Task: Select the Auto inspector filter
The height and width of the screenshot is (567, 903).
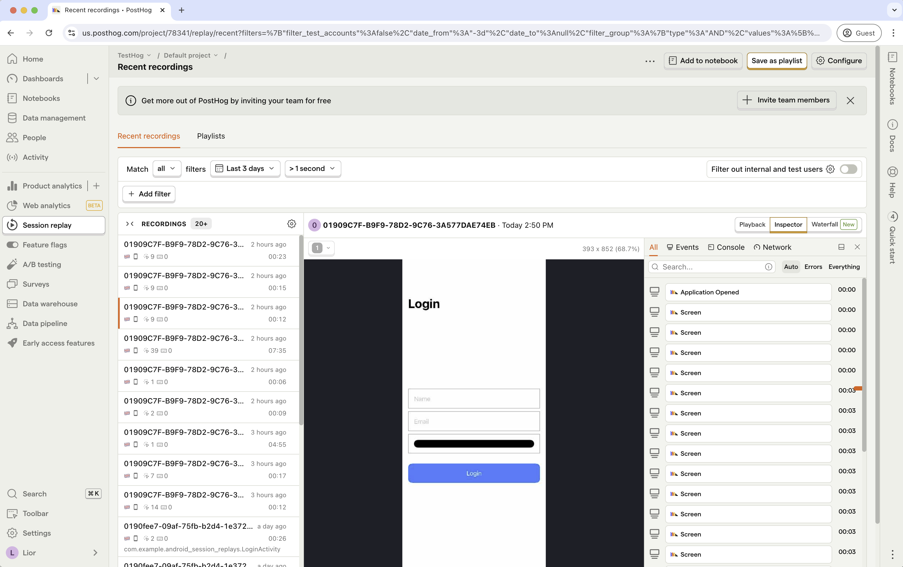Action: [x=791, y=267]
